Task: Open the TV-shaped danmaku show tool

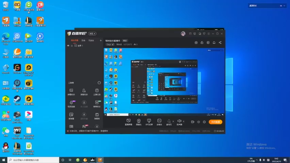Action: (97, 116)
